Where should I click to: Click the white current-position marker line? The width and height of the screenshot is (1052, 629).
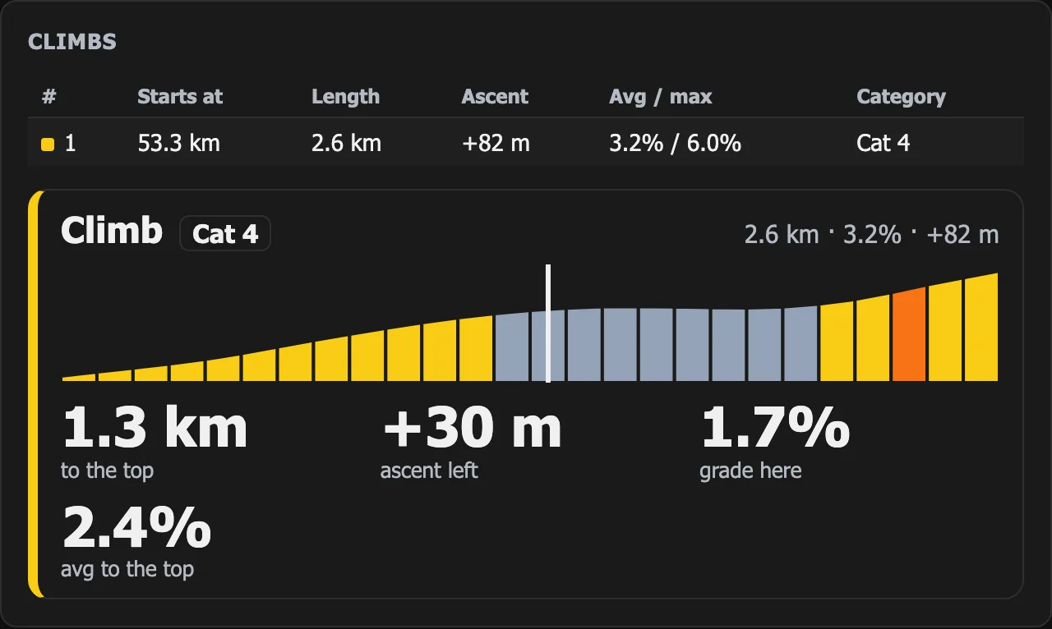point(548,323)
